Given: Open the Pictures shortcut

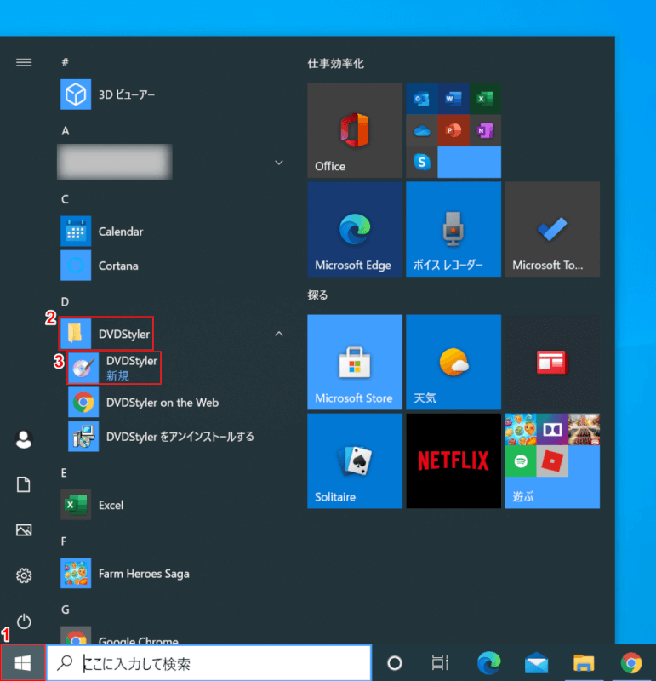Looking at the screenshot, I should click(24, 529).
